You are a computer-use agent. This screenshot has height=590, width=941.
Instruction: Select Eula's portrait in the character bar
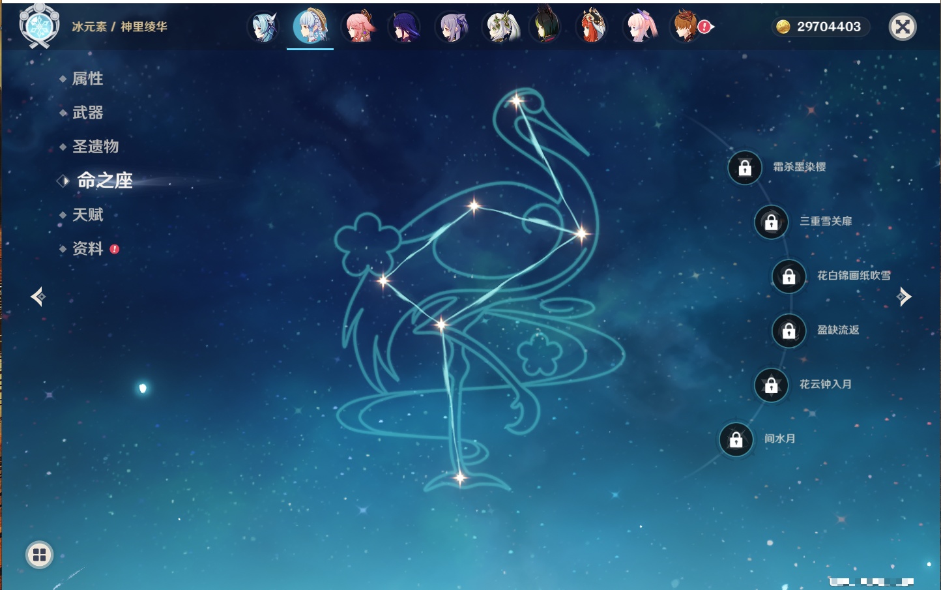pyautogui.click(x=263, y=27)
